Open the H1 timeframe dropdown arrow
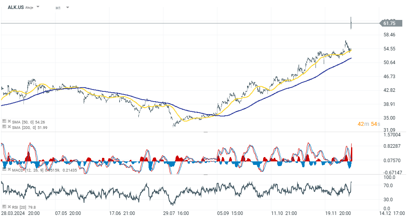Viewport: 407px width, 220px height. pyautogui.click(x=68, y=7)
